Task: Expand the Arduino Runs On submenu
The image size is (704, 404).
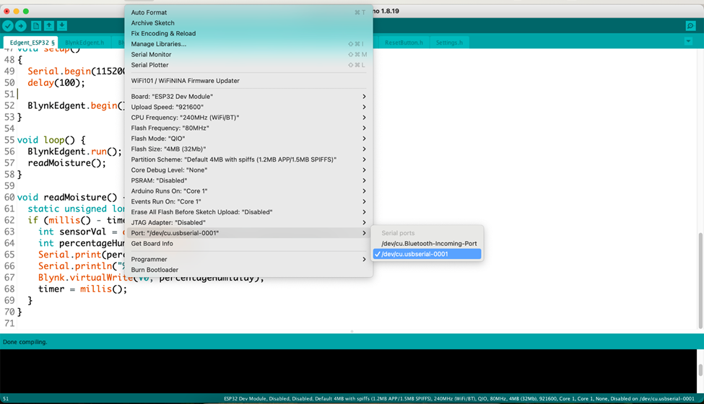Action: tap(248, 191)
